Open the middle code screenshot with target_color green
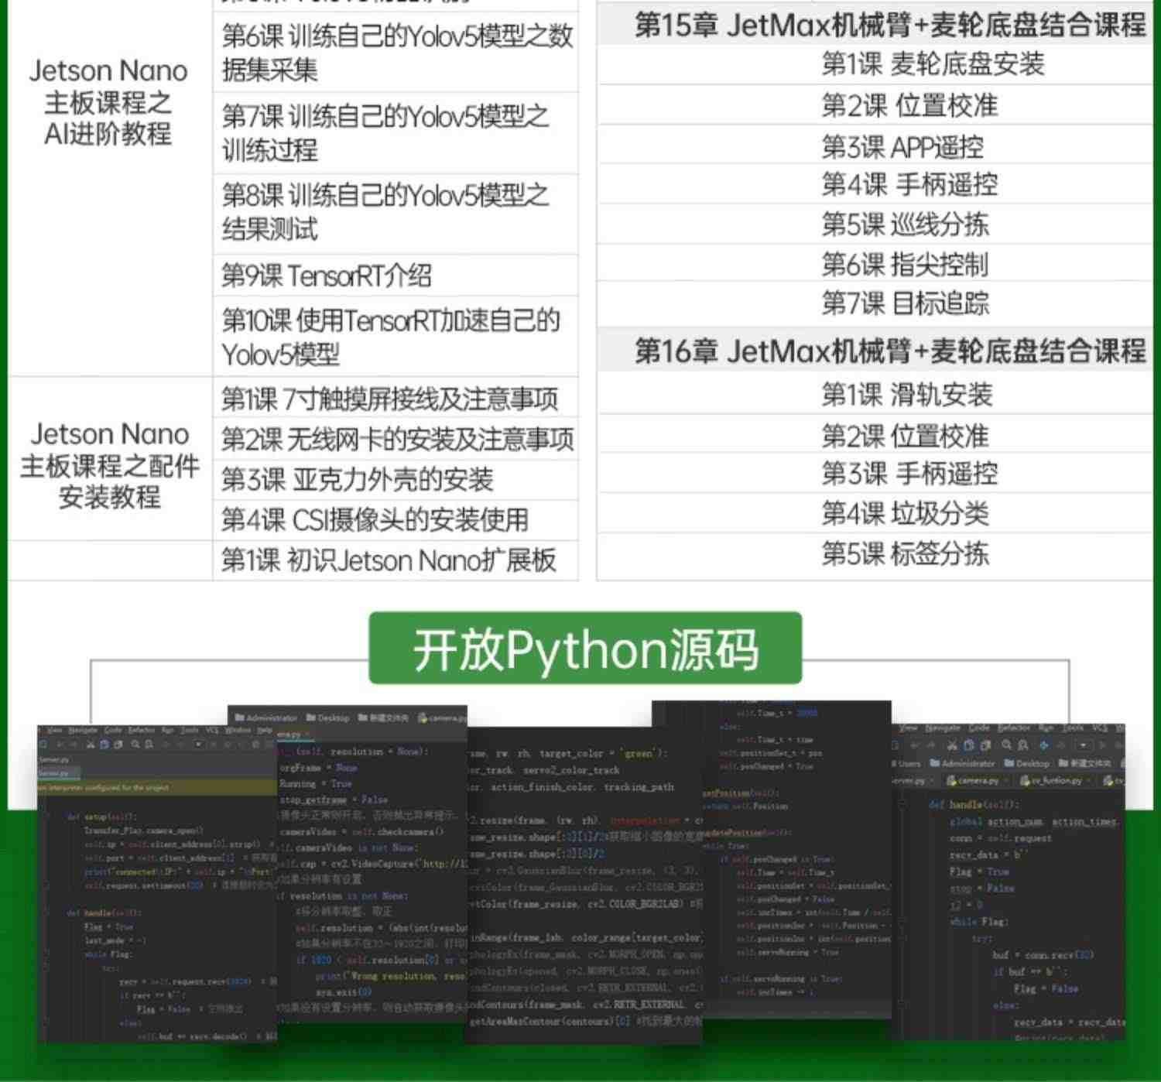The image size is (1161, 1082). (584, 885)
